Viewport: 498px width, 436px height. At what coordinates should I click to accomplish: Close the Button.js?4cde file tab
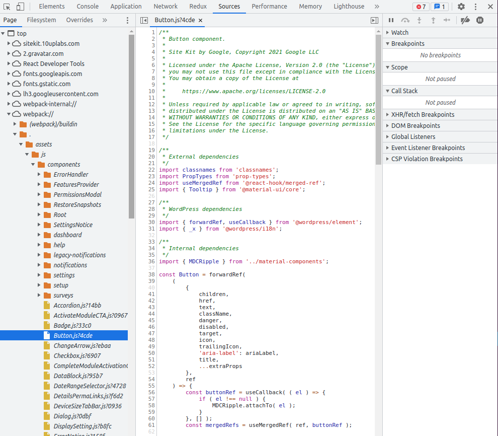pos(200,20)
